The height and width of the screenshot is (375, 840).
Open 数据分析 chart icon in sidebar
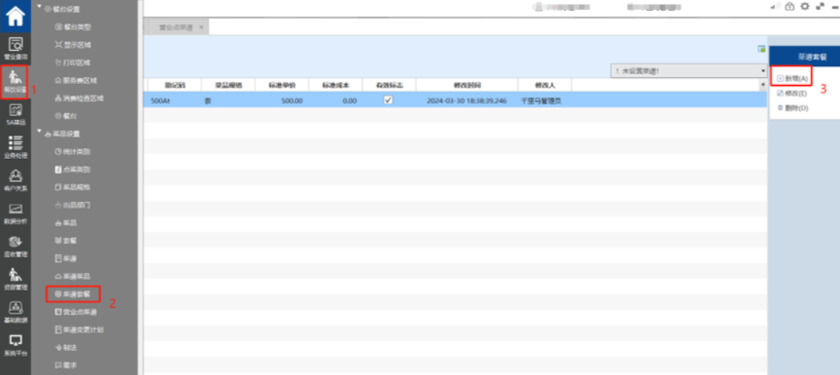(x=15, y=212)
